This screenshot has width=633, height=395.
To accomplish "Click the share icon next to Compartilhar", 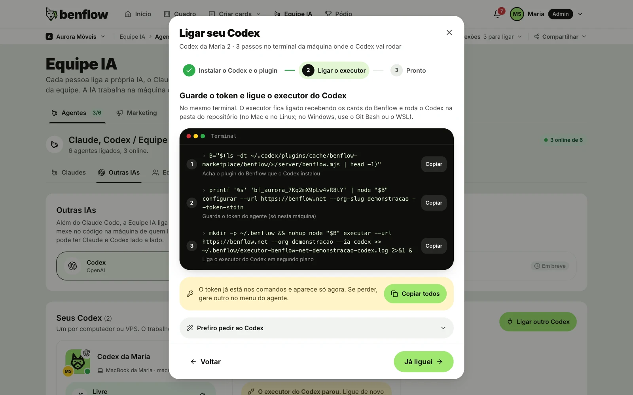I will coord(536,37).
